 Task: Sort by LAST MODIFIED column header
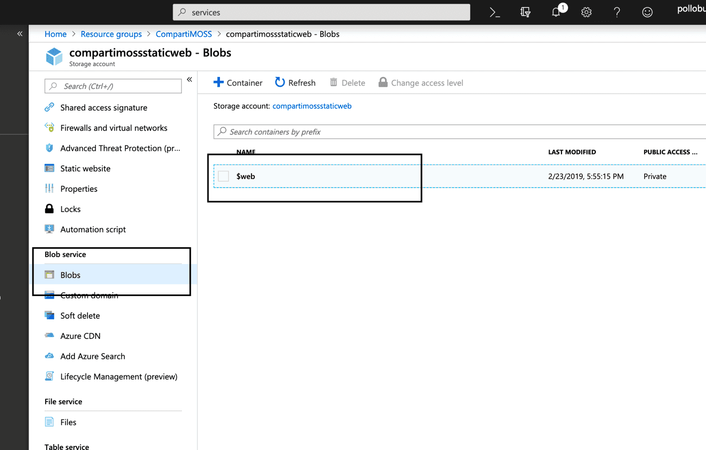[572, 152]
